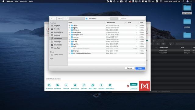Click the red MEGA X logo
The image size is (195, 110).
point(144,86)
